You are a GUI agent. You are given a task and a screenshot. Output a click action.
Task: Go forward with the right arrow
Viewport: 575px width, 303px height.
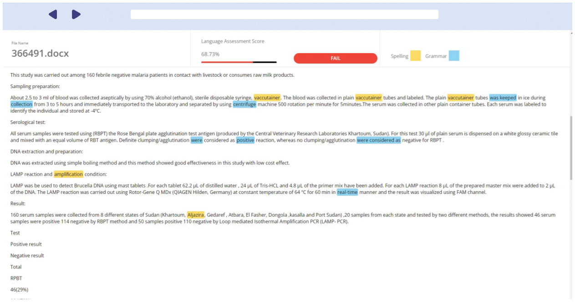click(76, 15)
